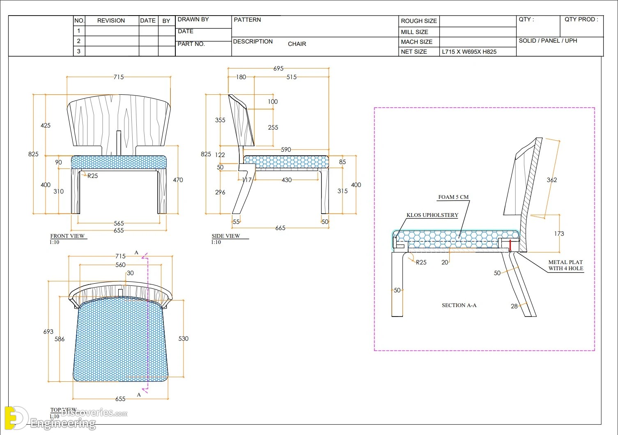Click the net size value "L715 X W695X H825"
Viewport: 618px width, 435px height.
[469, 52]
